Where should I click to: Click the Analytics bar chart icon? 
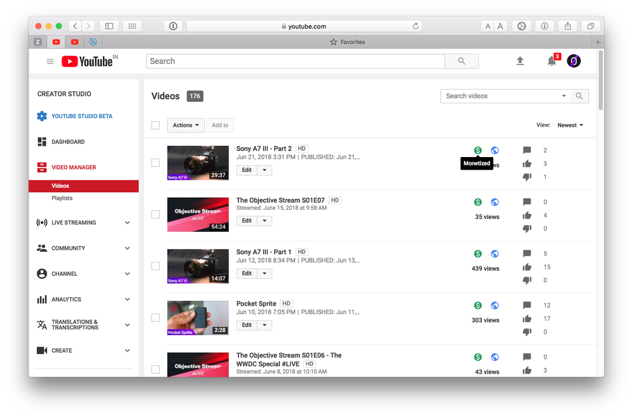click(42, 299)
